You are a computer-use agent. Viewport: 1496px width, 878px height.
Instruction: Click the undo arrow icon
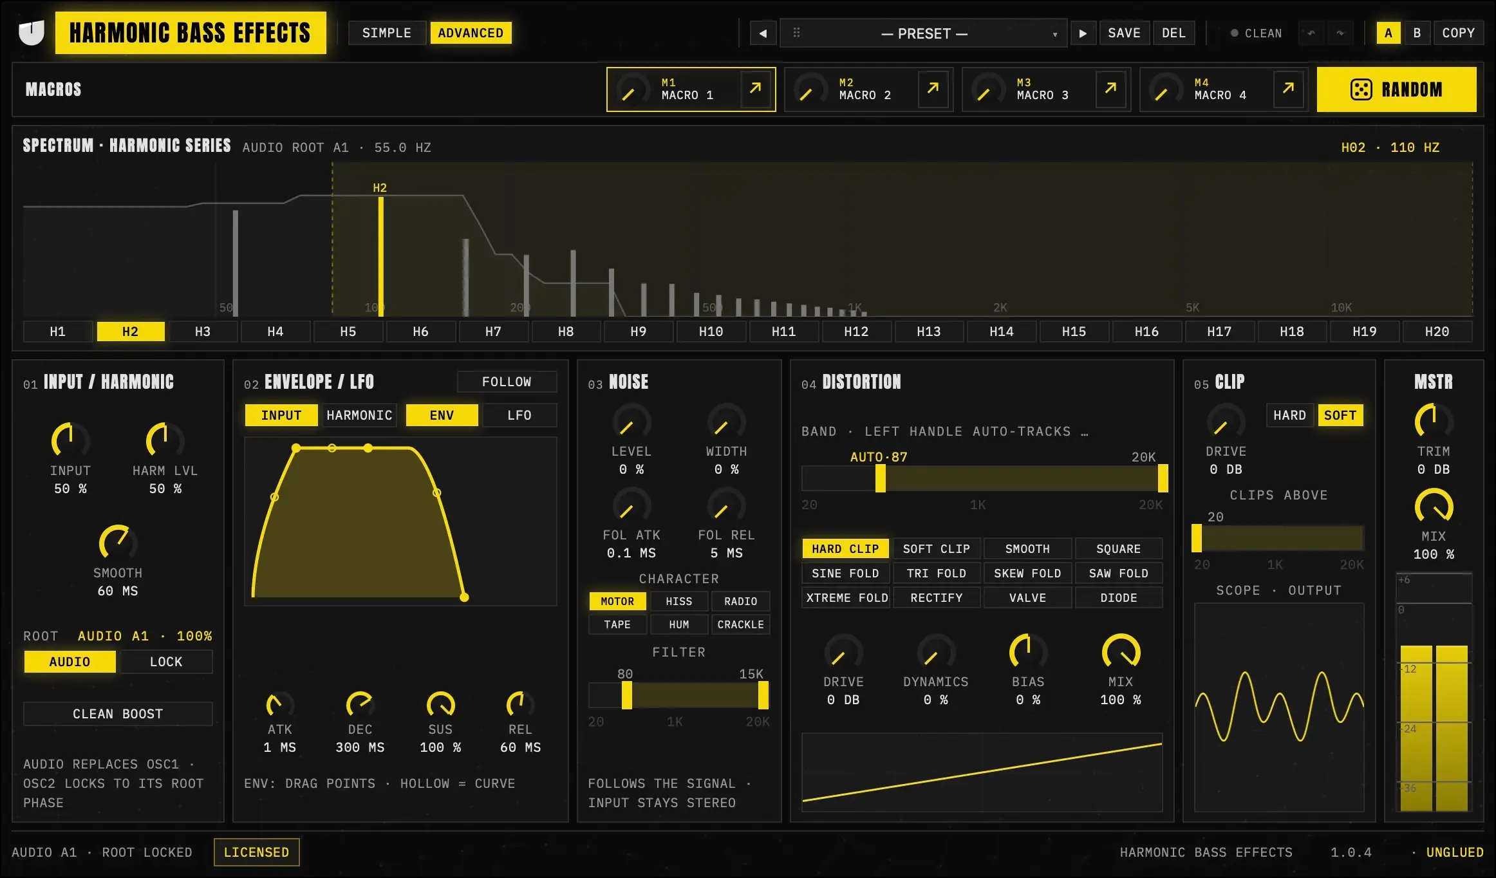1311,33
